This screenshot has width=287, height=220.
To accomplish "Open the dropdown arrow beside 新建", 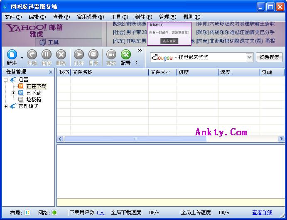I will point(22,58).
